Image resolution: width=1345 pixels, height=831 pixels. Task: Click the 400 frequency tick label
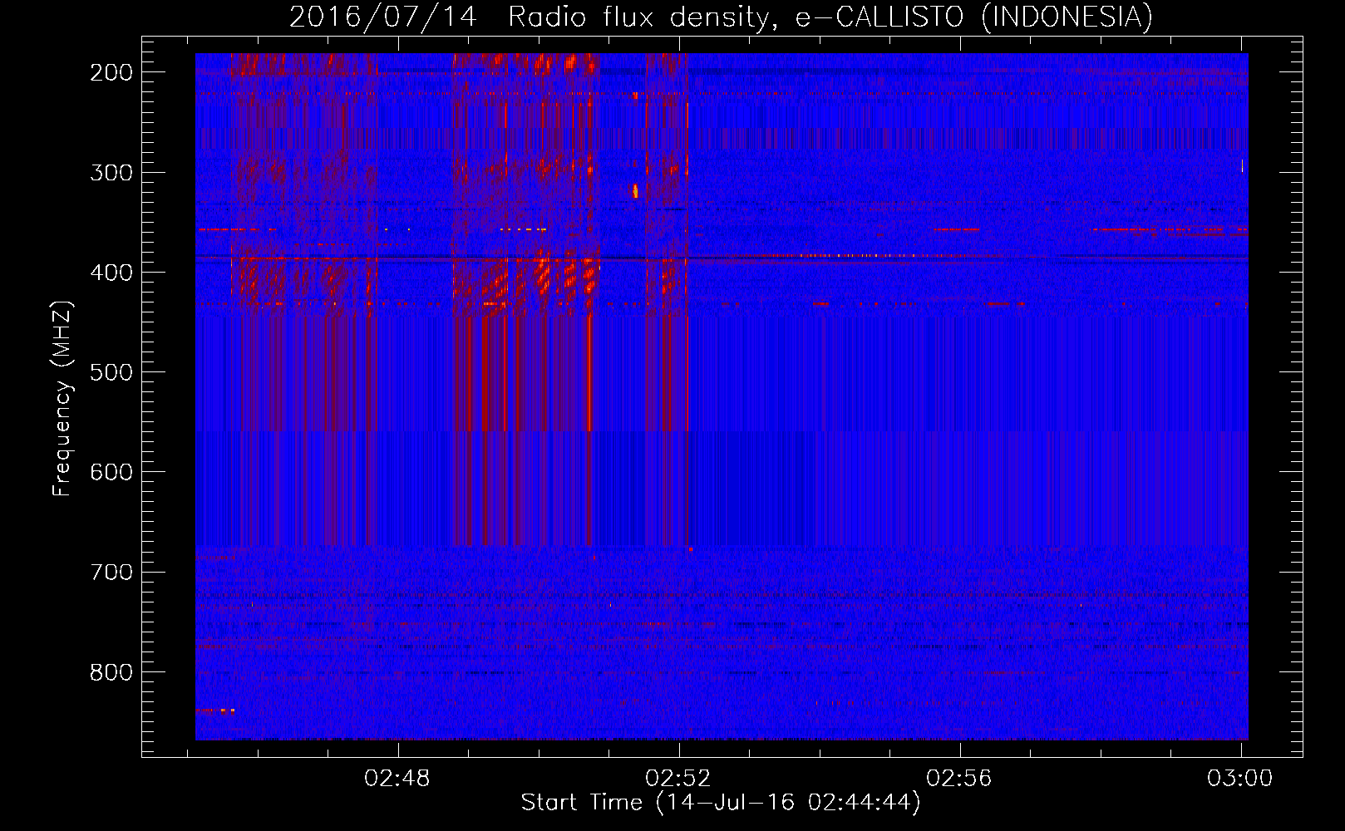click(x=111, y=273)
